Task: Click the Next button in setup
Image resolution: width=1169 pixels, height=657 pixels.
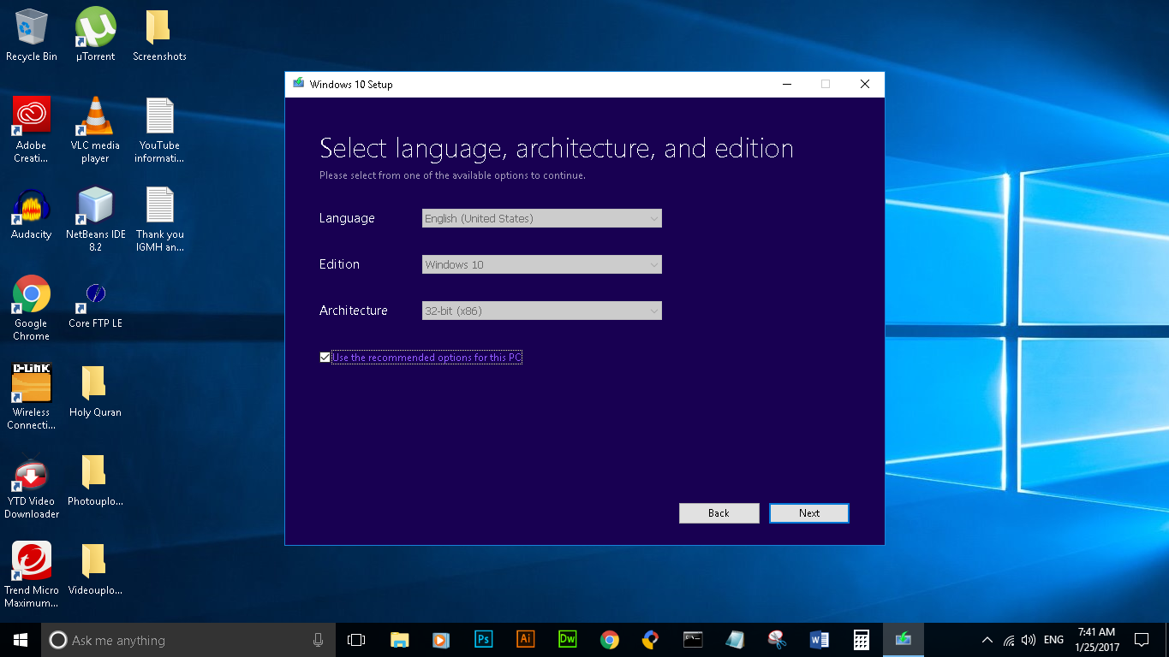Action: click(x=809, y=513)
